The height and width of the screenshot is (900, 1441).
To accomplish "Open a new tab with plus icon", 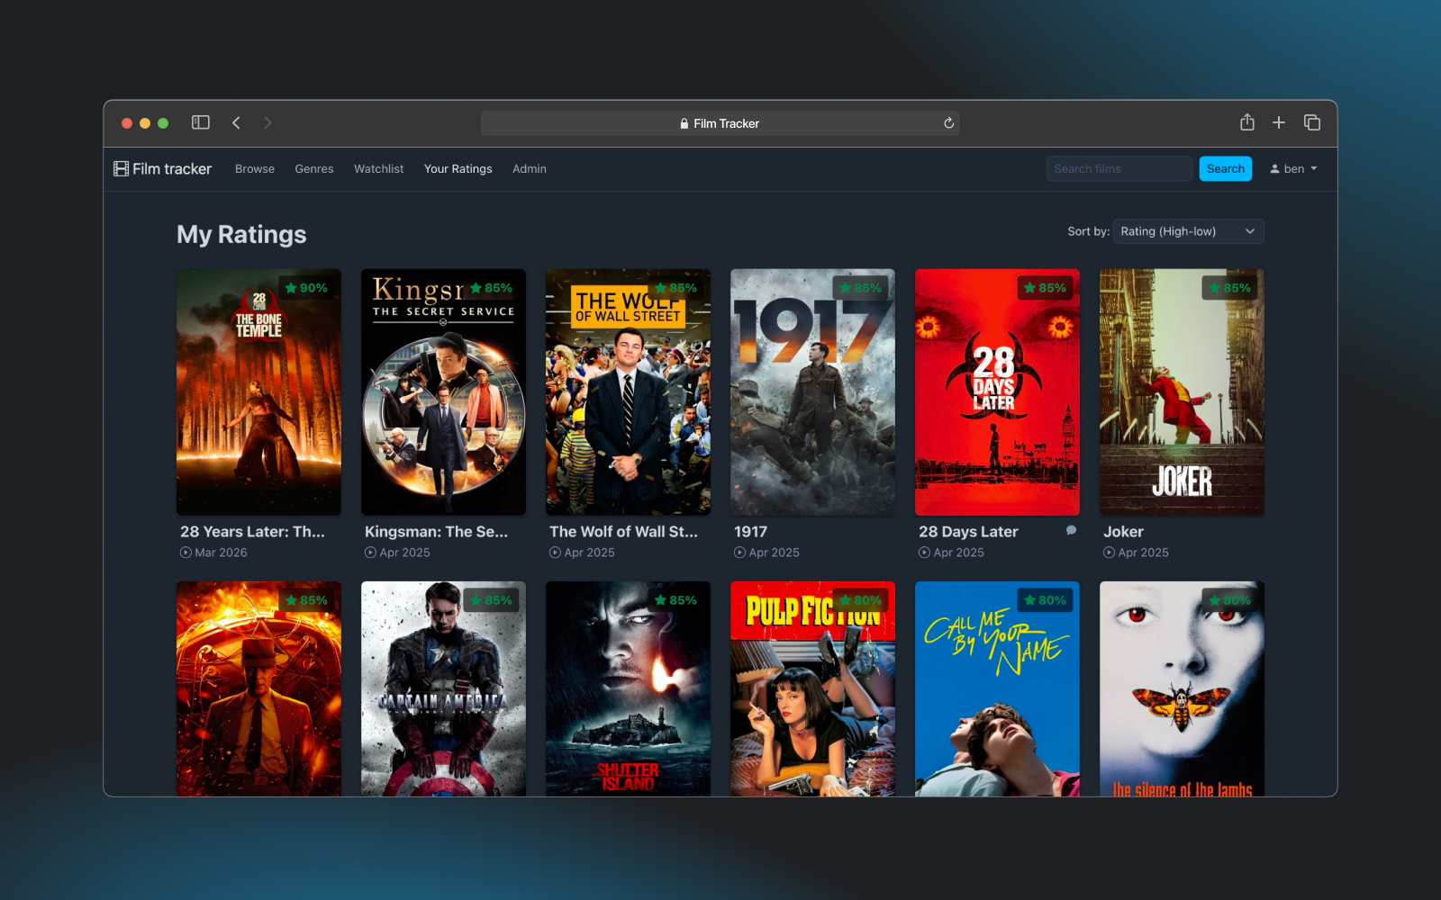I will click(x=1278, y=122).
